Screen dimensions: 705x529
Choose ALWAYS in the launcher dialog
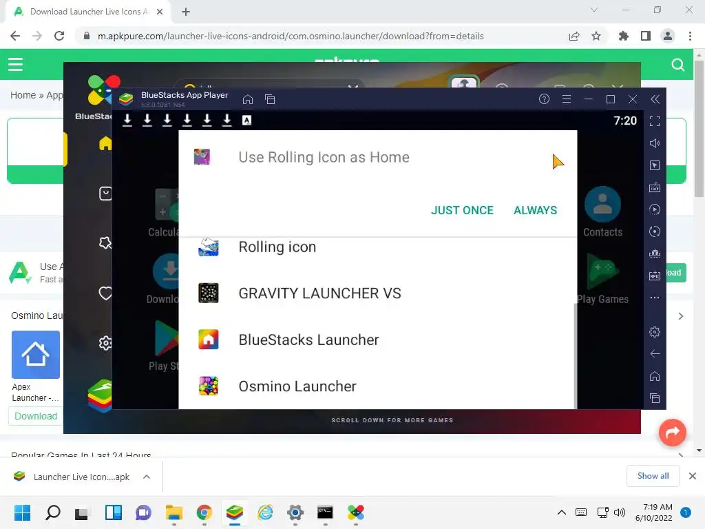coord(535,210)
